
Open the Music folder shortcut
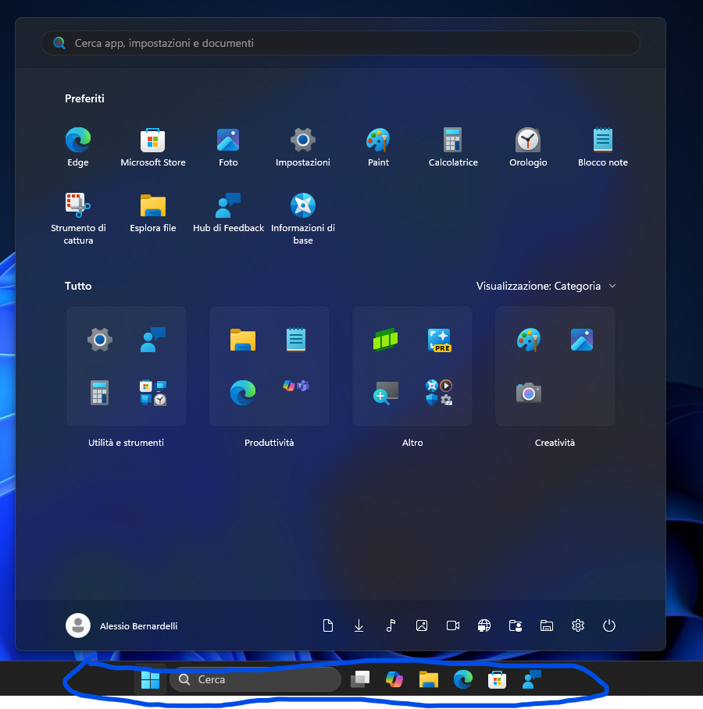click(391, 625)
